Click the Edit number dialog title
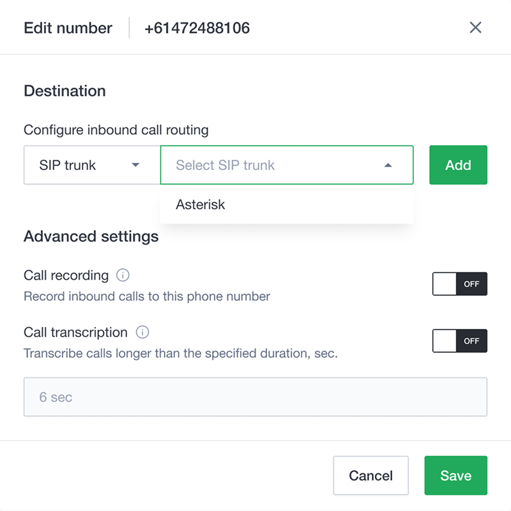Viewport: 511px width, 511px height. (68, 27)
